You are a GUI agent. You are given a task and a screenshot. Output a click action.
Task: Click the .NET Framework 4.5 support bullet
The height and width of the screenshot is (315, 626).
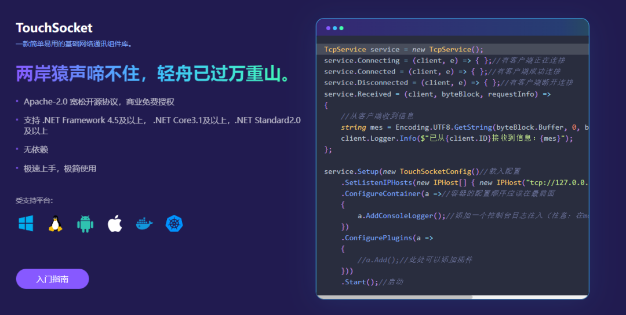pyautogui.click(x=162, y=125)
